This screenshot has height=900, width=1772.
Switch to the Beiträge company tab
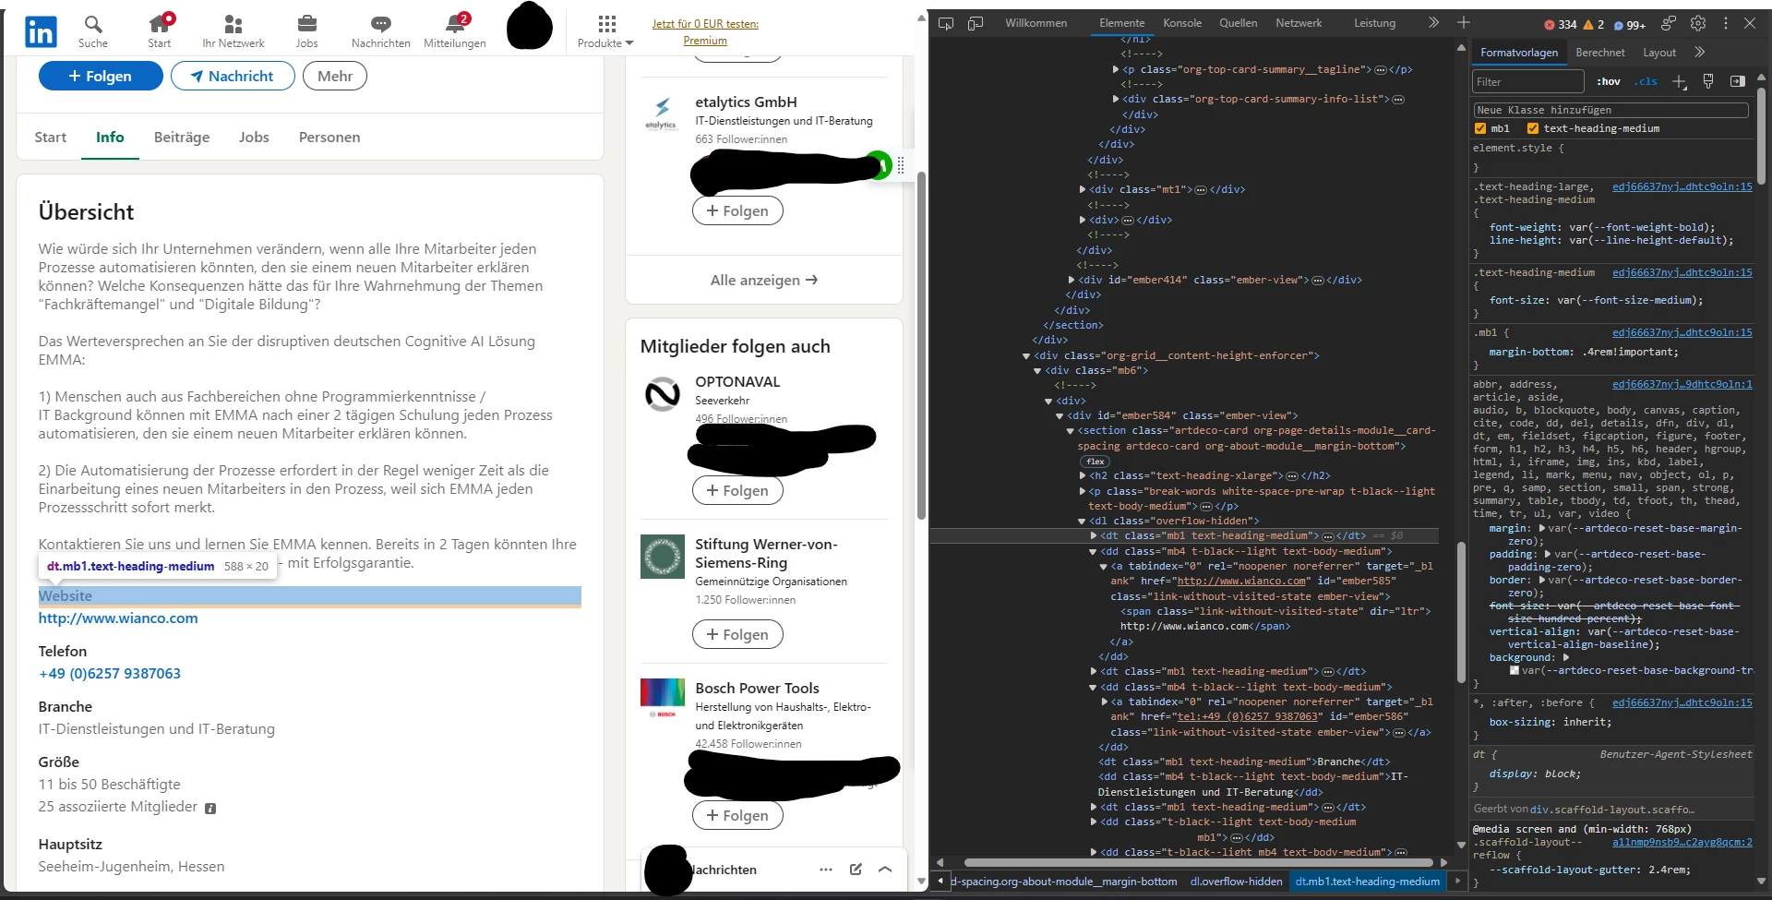click(182, 138)
